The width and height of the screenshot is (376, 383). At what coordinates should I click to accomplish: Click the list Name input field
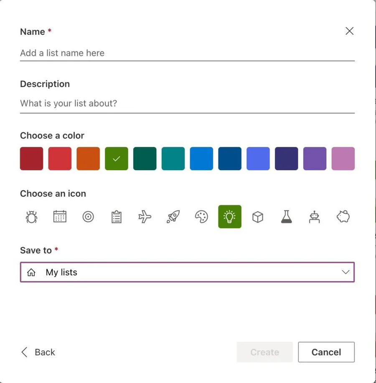187,53
